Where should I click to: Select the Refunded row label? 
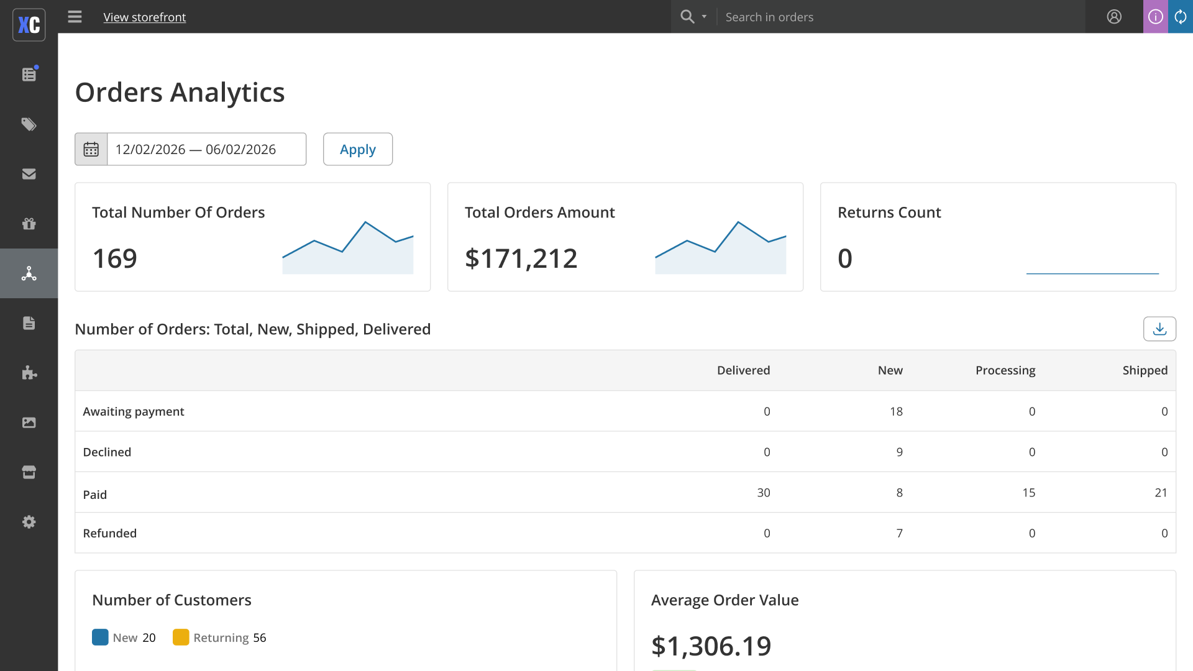coord(110,533)
